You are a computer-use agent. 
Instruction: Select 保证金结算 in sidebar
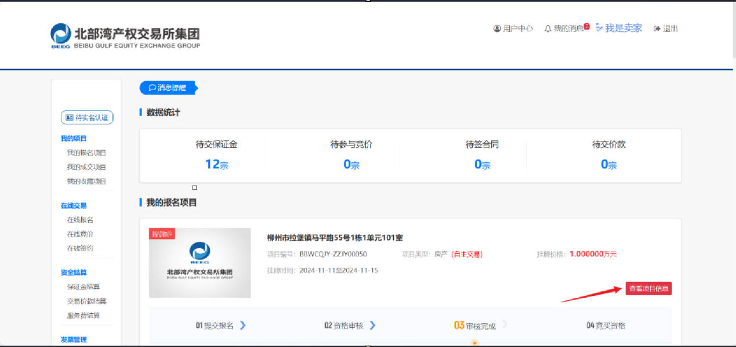tap(83, 287)
